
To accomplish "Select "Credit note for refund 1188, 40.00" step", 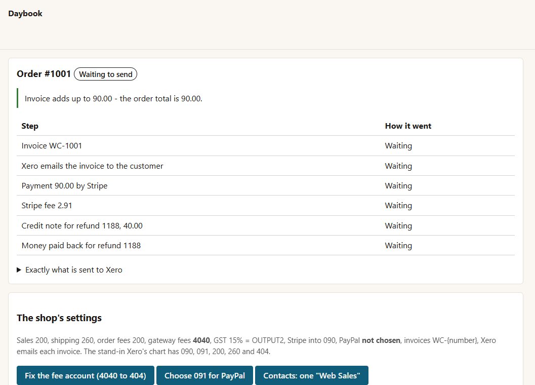I will tap(265, 226).
